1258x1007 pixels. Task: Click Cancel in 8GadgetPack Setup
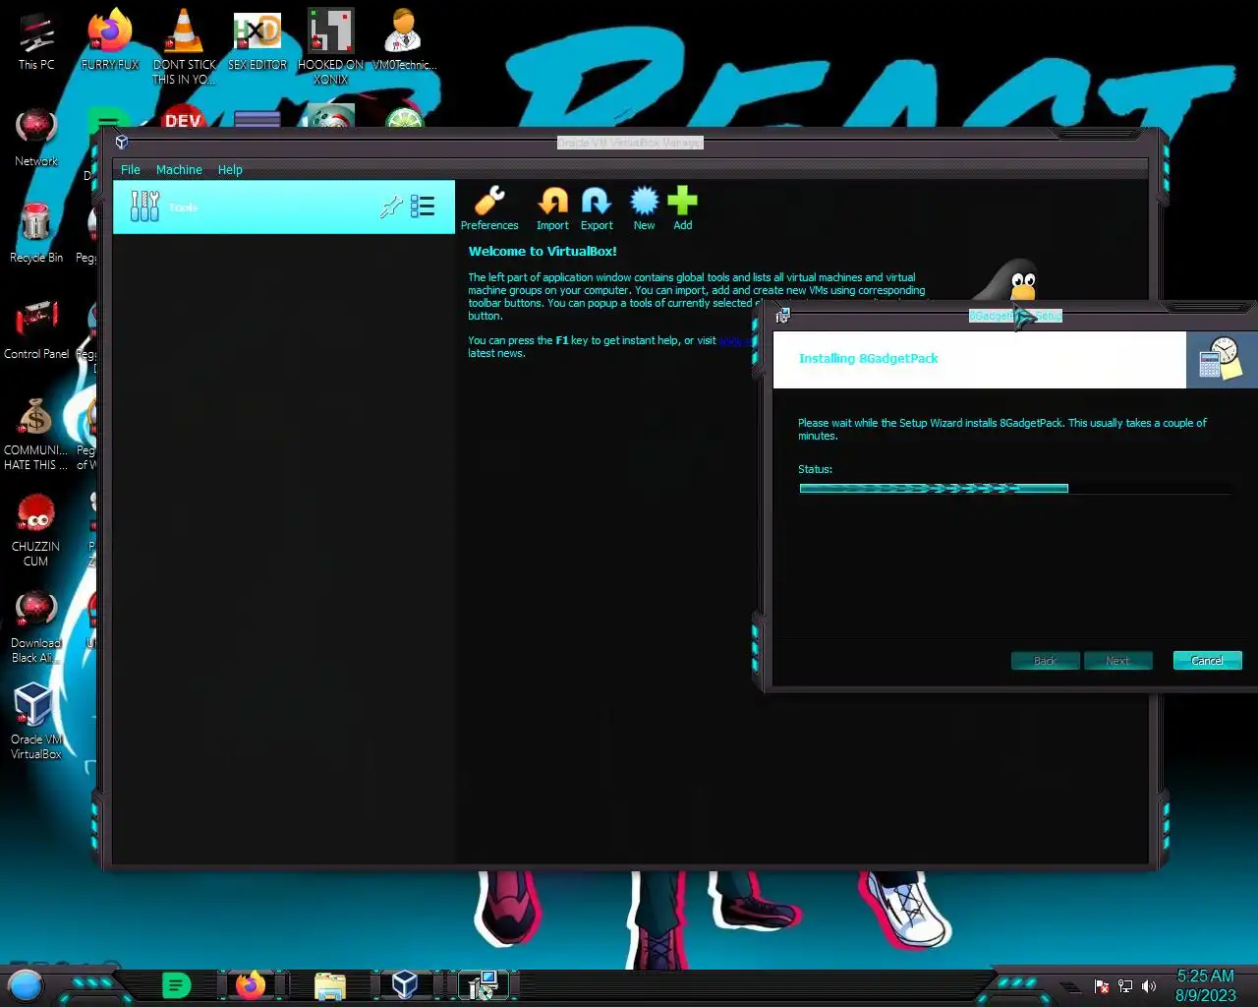click(x=1207, y=661)
